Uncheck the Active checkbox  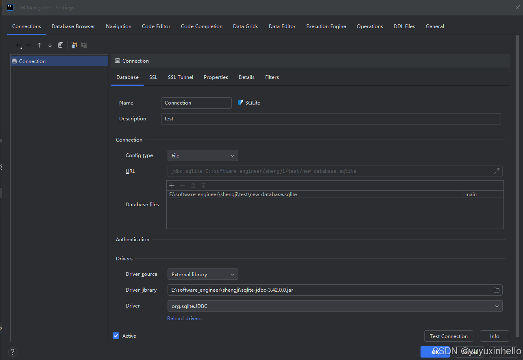pyautogui.click(x=116, y=335)
